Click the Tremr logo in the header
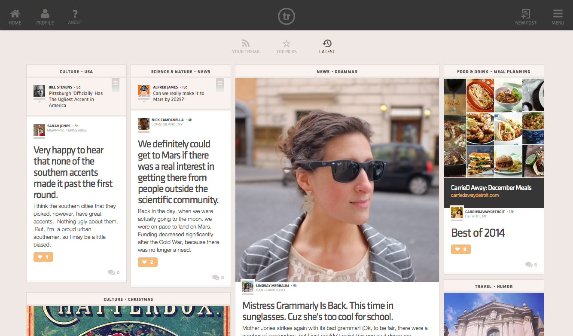 [286, 16]
